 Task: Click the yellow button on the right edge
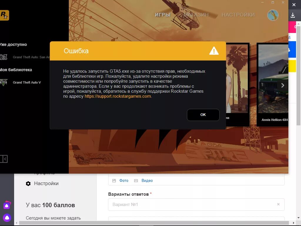(292, 66)
